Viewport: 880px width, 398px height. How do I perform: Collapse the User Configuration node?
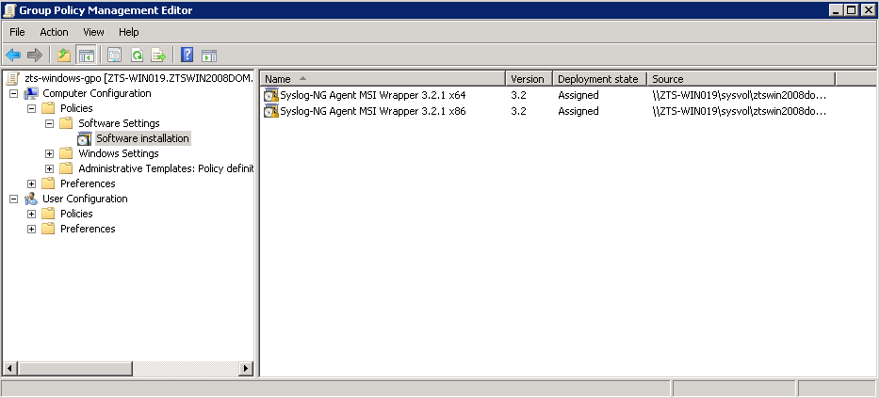13,199
